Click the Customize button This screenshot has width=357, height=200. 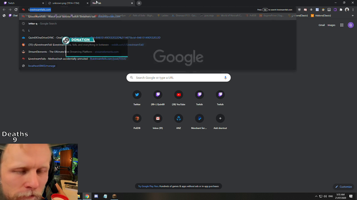(344, 187)
